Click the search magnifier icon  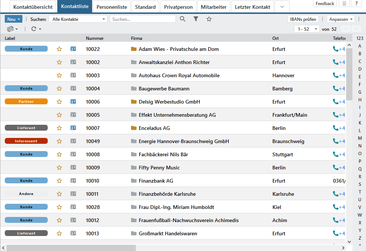182,19
